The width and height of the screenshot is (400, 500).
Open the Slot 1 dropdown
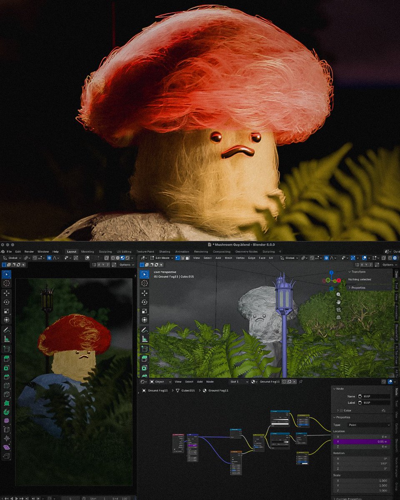[239, 382]
